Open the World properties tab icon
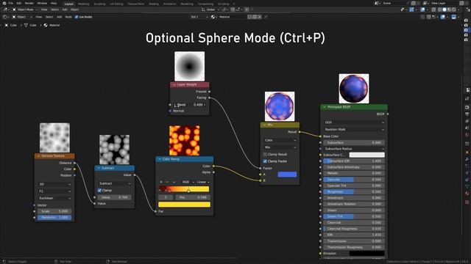The image size is (471, 264). pos(467,135)
